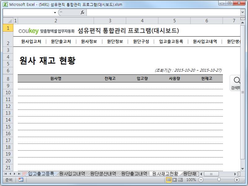Select row header 1
The width and height of the screenshot is (248, 186).
tap(8, 28)
